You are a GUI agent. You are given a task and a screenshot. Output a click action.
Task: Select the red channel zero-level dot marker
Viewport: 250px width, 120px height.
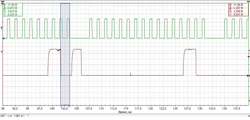click(247, 75)
